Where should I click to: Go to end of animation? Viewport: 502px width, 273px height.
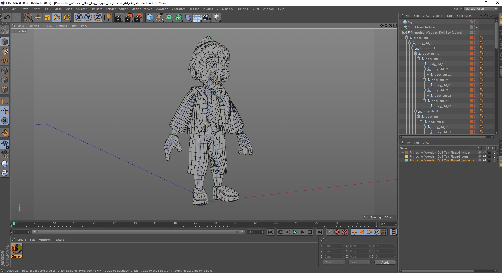pyautogui.click(x=320, y=232)
